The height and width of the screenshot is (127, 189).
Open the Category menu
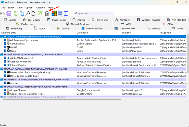coord(41,8)
